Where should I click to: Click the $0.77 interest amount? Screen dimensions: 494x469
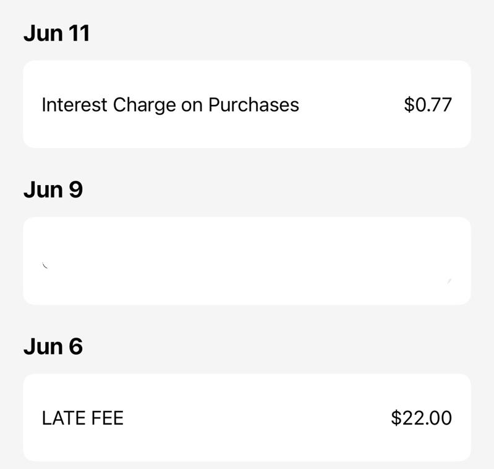pyautogui.click(x=428, y=105)
